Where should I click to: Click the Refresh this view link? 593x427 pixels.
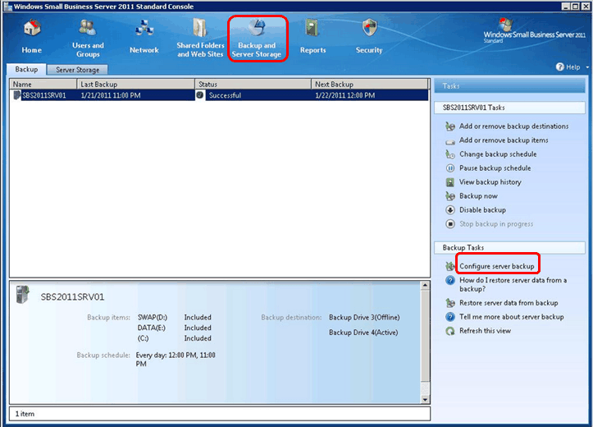click(x=485, y=331)
